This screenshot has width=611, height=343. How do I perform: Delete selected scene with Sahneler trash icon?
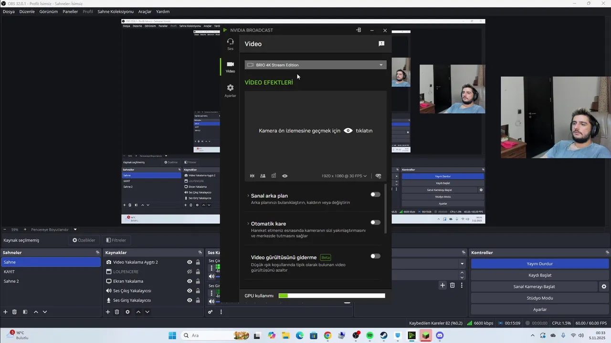[14, 312]
